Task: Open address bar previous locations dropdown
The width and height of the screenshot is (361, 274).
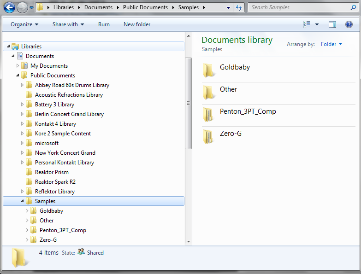Action: [228, 7]
